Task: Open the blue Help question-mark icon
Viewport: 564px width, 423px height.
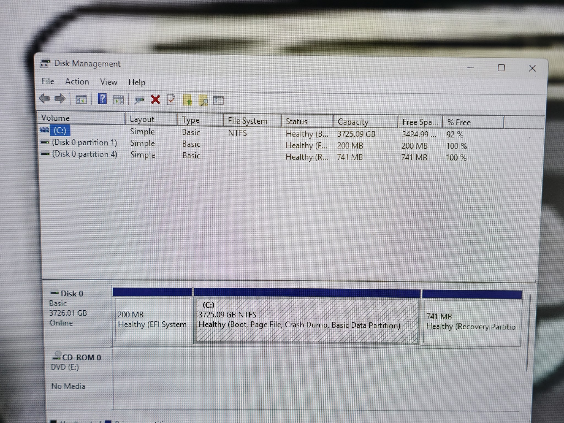Action: point(102,99)
